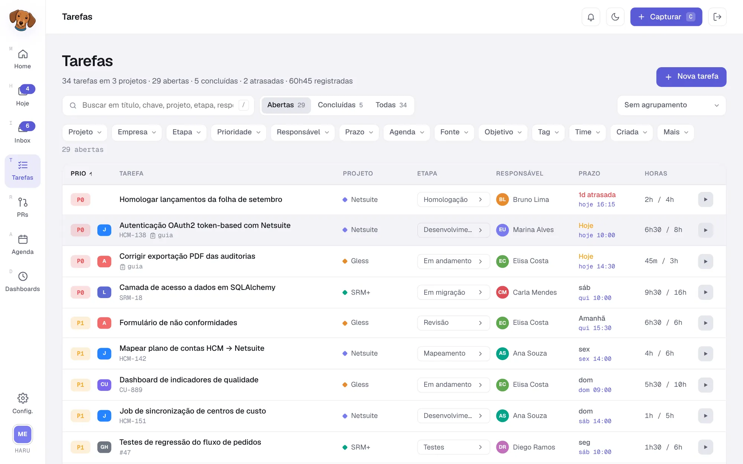
Task: Click the red A badge on Corrigir exportação row
Action: click(104, 261)
